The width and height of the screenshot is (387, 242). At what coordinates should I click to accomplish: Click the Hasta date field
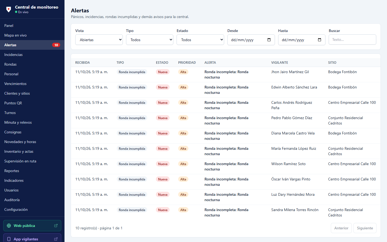coord(302,40)
